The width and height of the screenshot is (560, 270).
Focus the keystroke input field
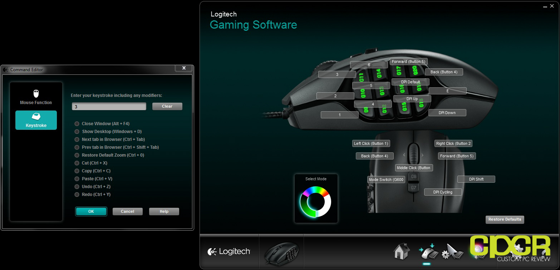(109, 106)
